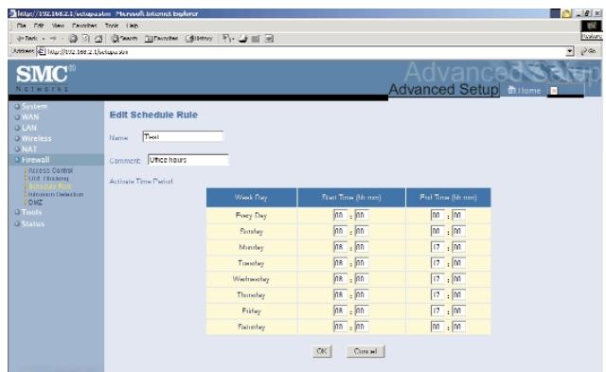Click Friday start time hour field
The height and width of the screenshot is (372, 606).
tap(340, 310)
